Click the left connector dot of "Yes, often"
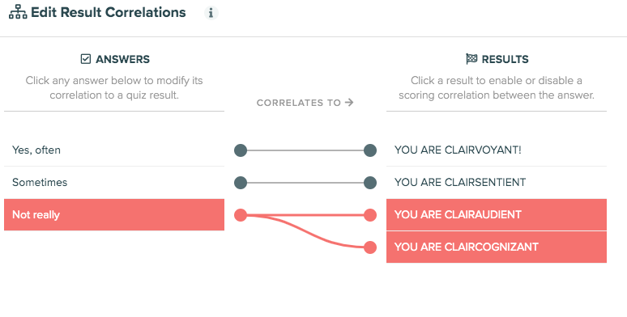627x317 pixels. click(x=241, y=150)
